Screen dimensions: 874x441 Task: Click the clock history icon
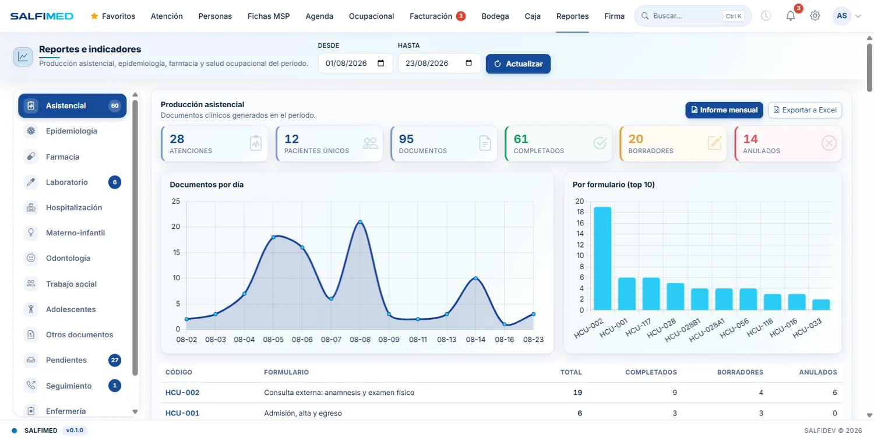click(x=766, y=16)
